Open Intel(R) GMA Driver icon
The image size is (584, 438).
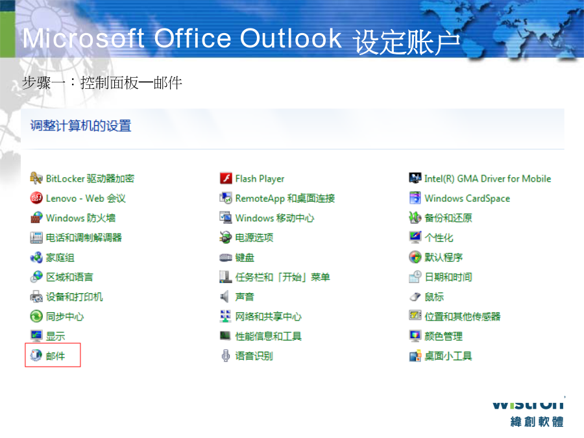click(x=415, y=178)
